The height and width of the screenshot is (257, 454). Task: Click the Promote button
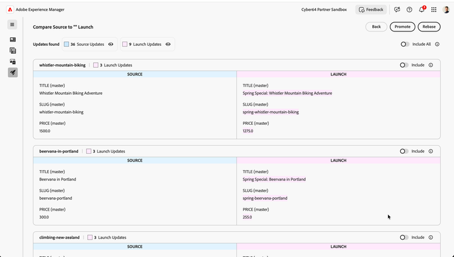pyautogui.click(x=402, y=27)
